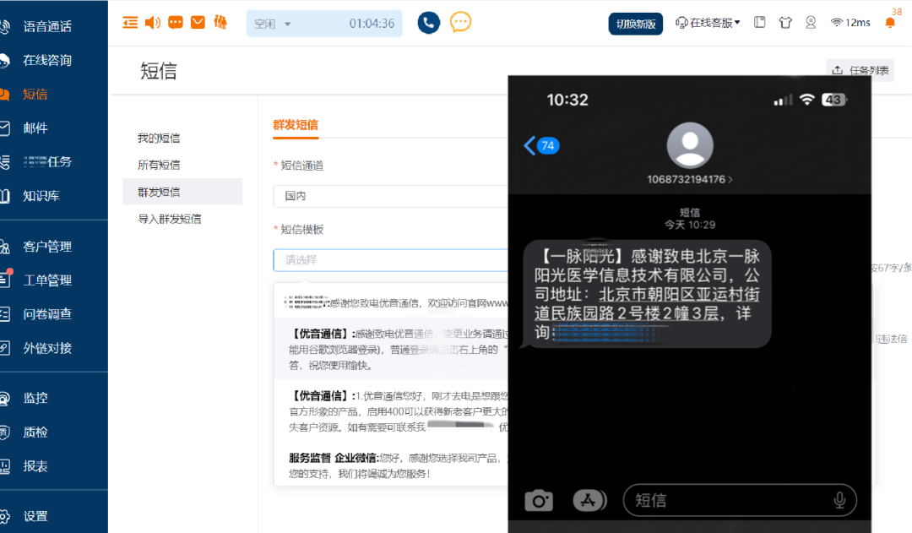
Task: Click the 切换新版 button
Action: [x=636, y=24]
